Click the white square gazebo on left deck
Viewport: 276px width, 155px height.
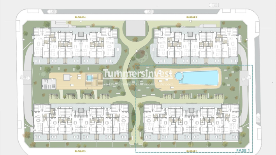coord(67,77)
